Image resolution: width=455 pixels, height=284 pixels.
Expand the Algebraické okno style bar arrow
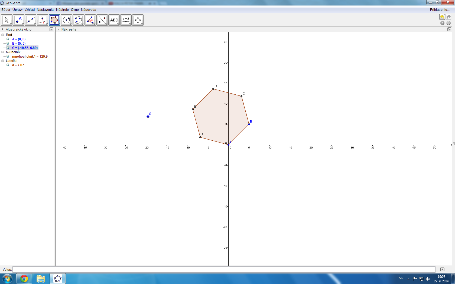pos(3,29)
